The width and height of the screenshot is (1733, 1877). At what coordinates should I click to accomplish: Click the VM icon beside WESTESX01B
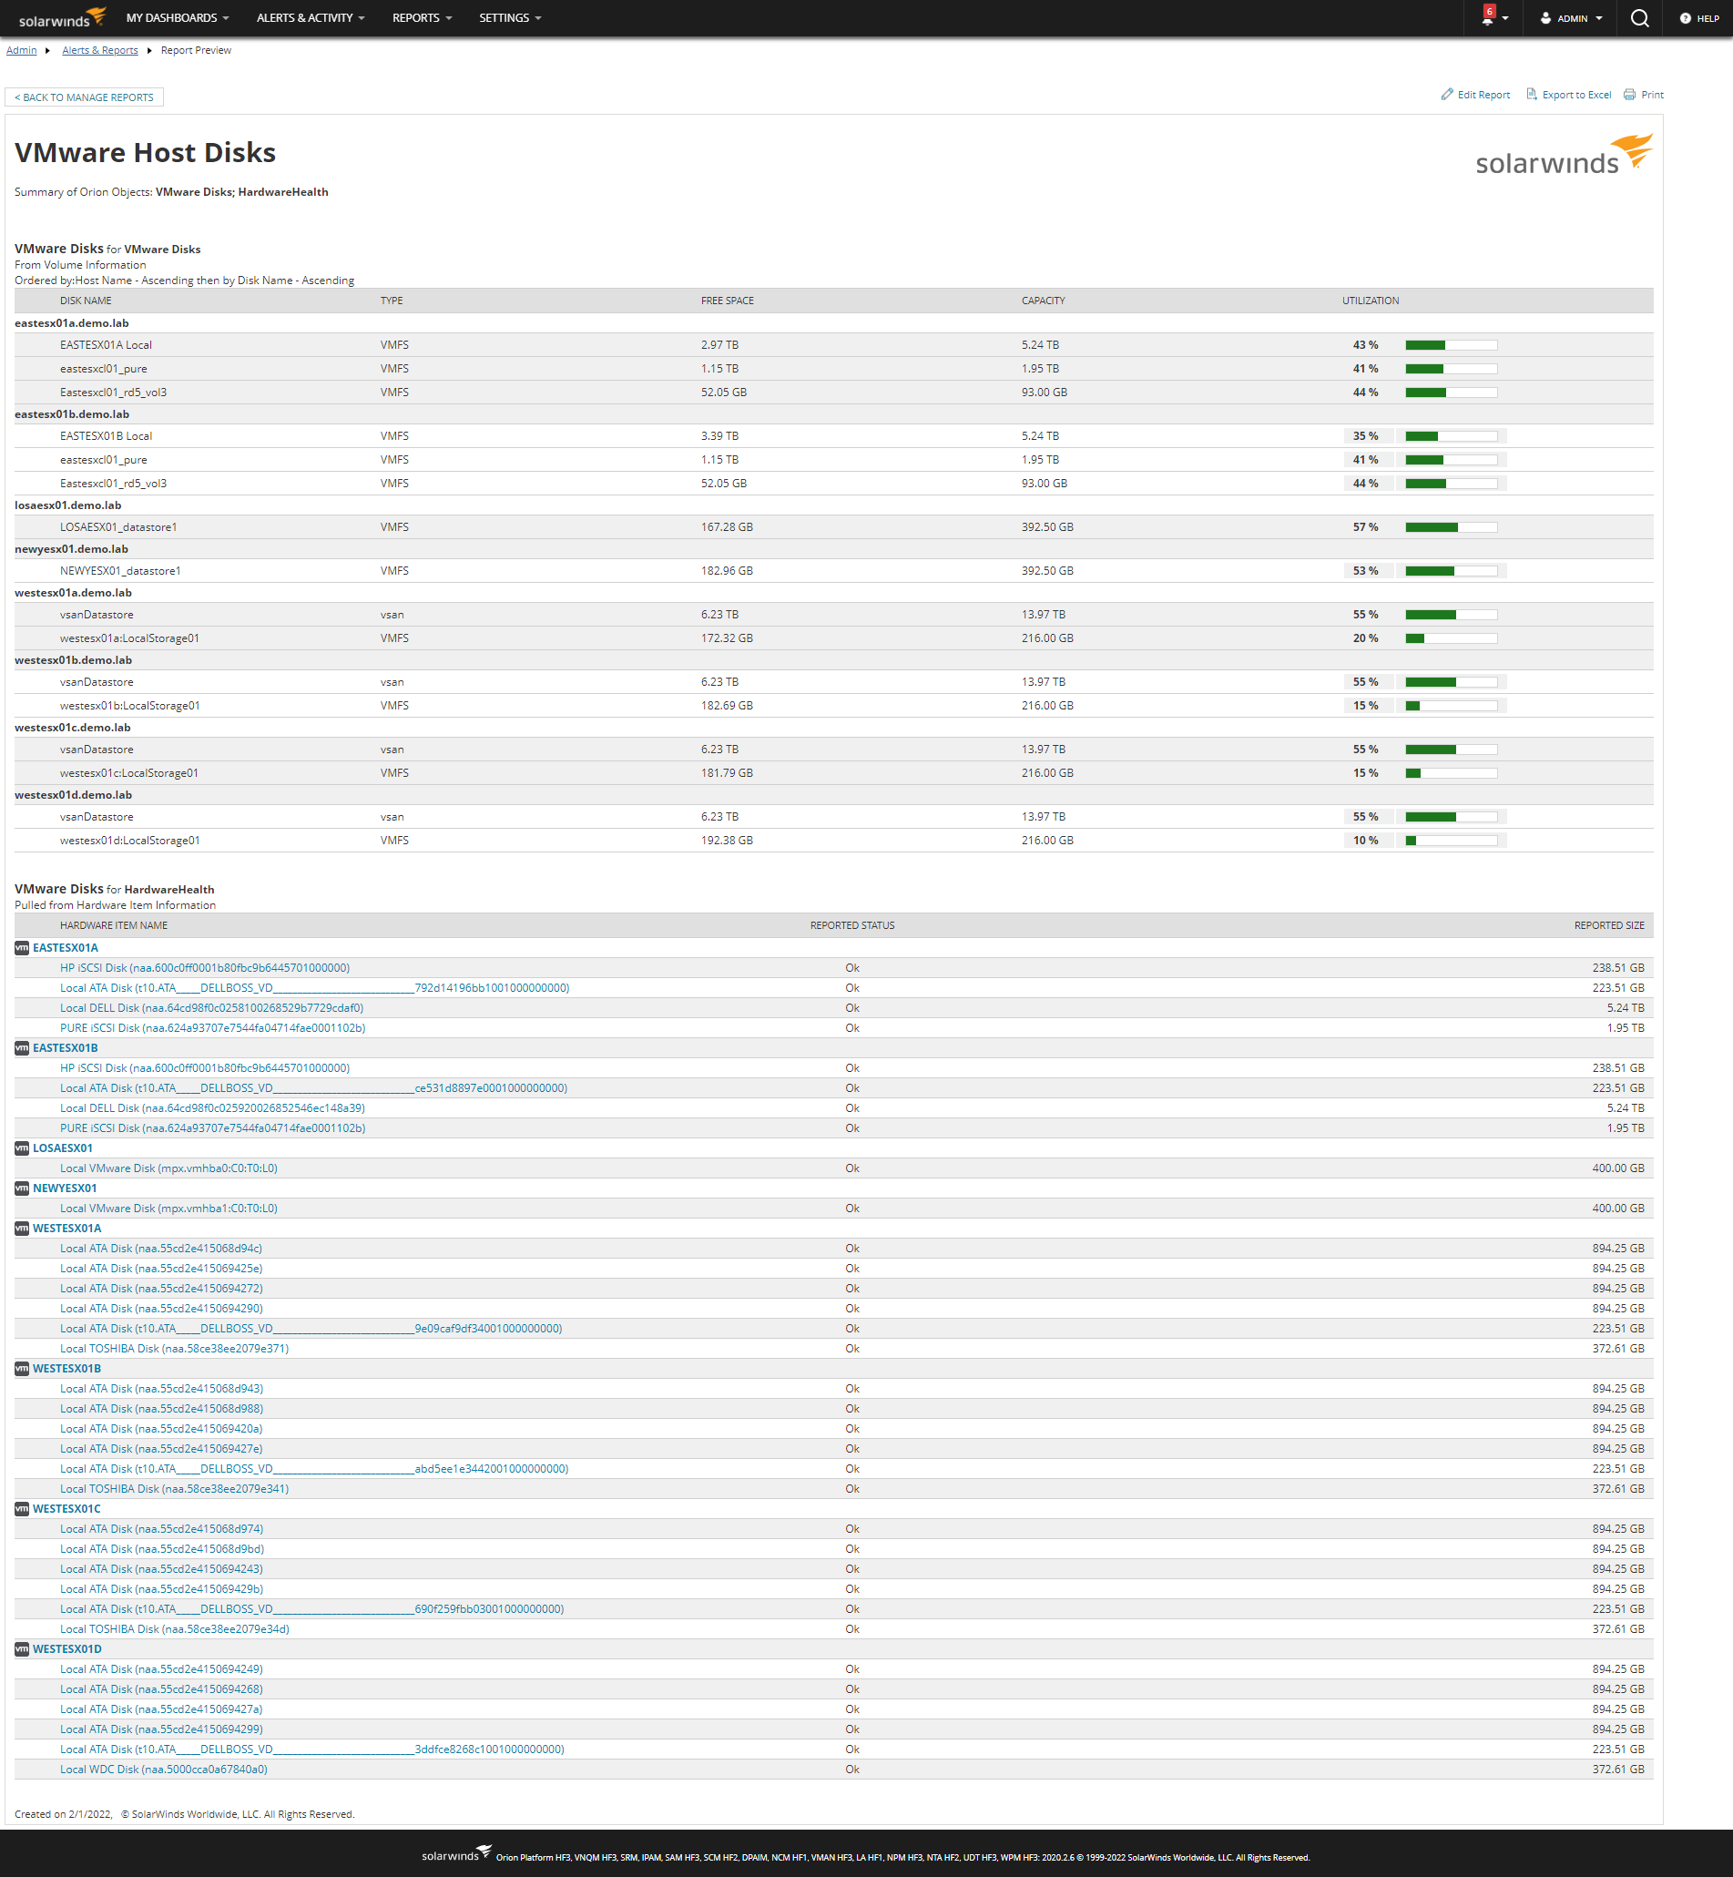[x=22, y=1370]
